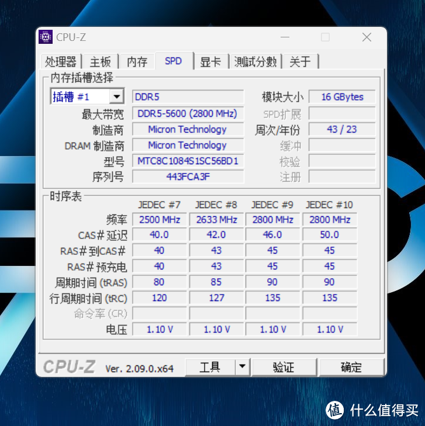This screenshot has height=426, width=425.
Task: Click the 2633 MHz frequency cell
Action: [216, 220]
